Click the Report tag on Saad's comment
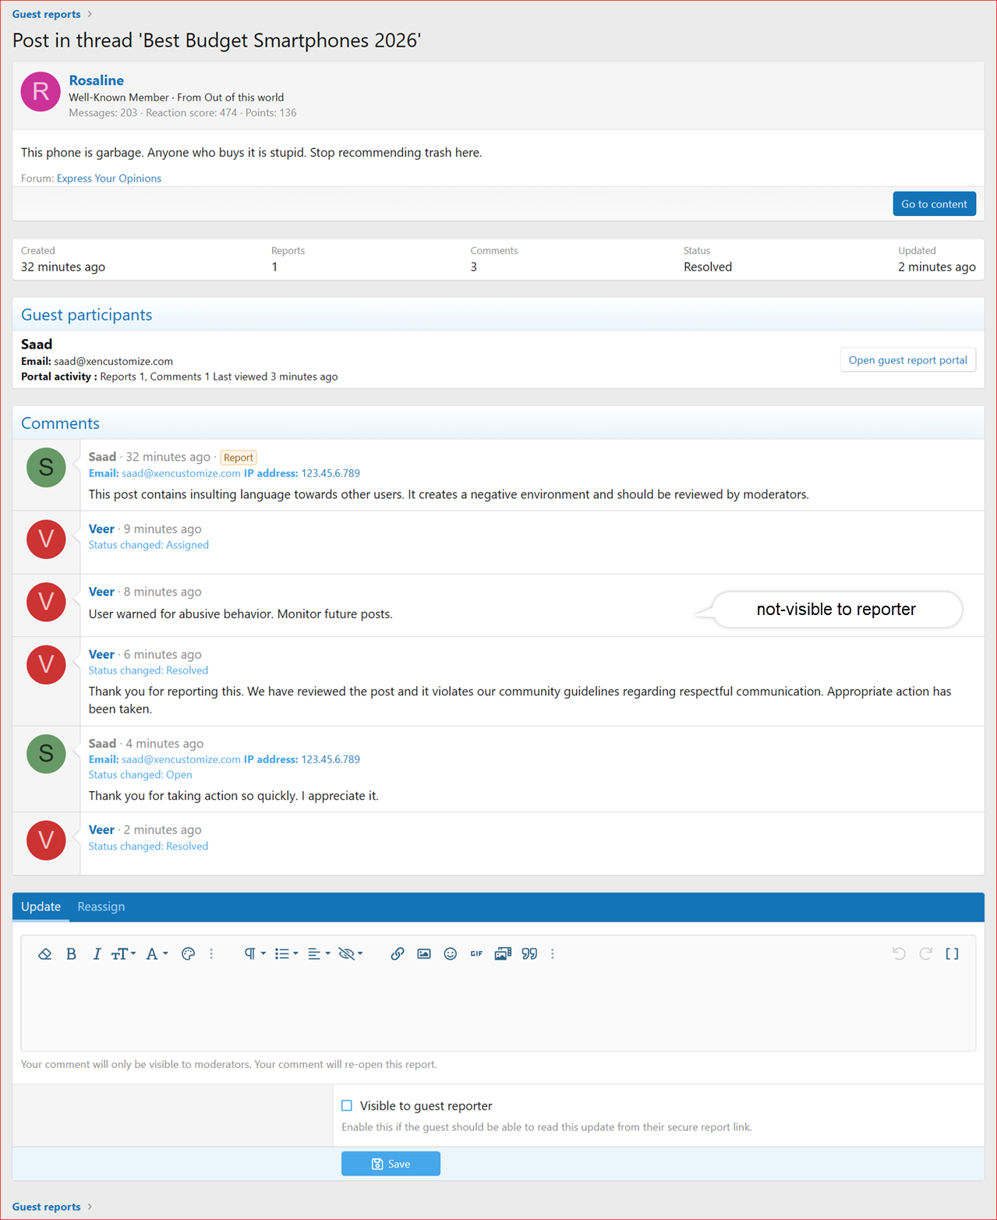Image resolution: width=997 pixels, height=1220 pixels. click(x=239, y=458)
